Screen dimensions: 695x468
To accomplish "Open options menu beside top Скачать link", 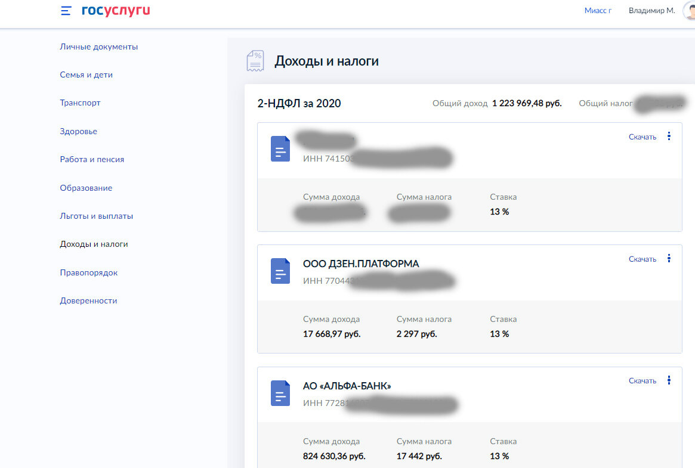I will tap(669, 136).
